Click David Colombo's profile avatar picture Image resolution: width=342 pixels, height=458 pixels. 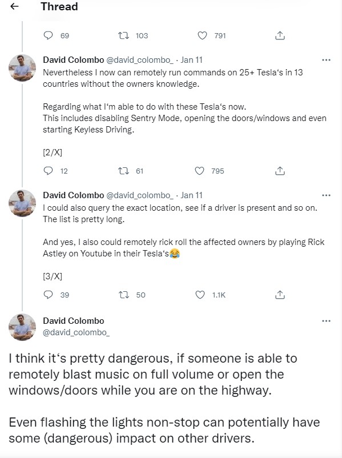point(22,326)
